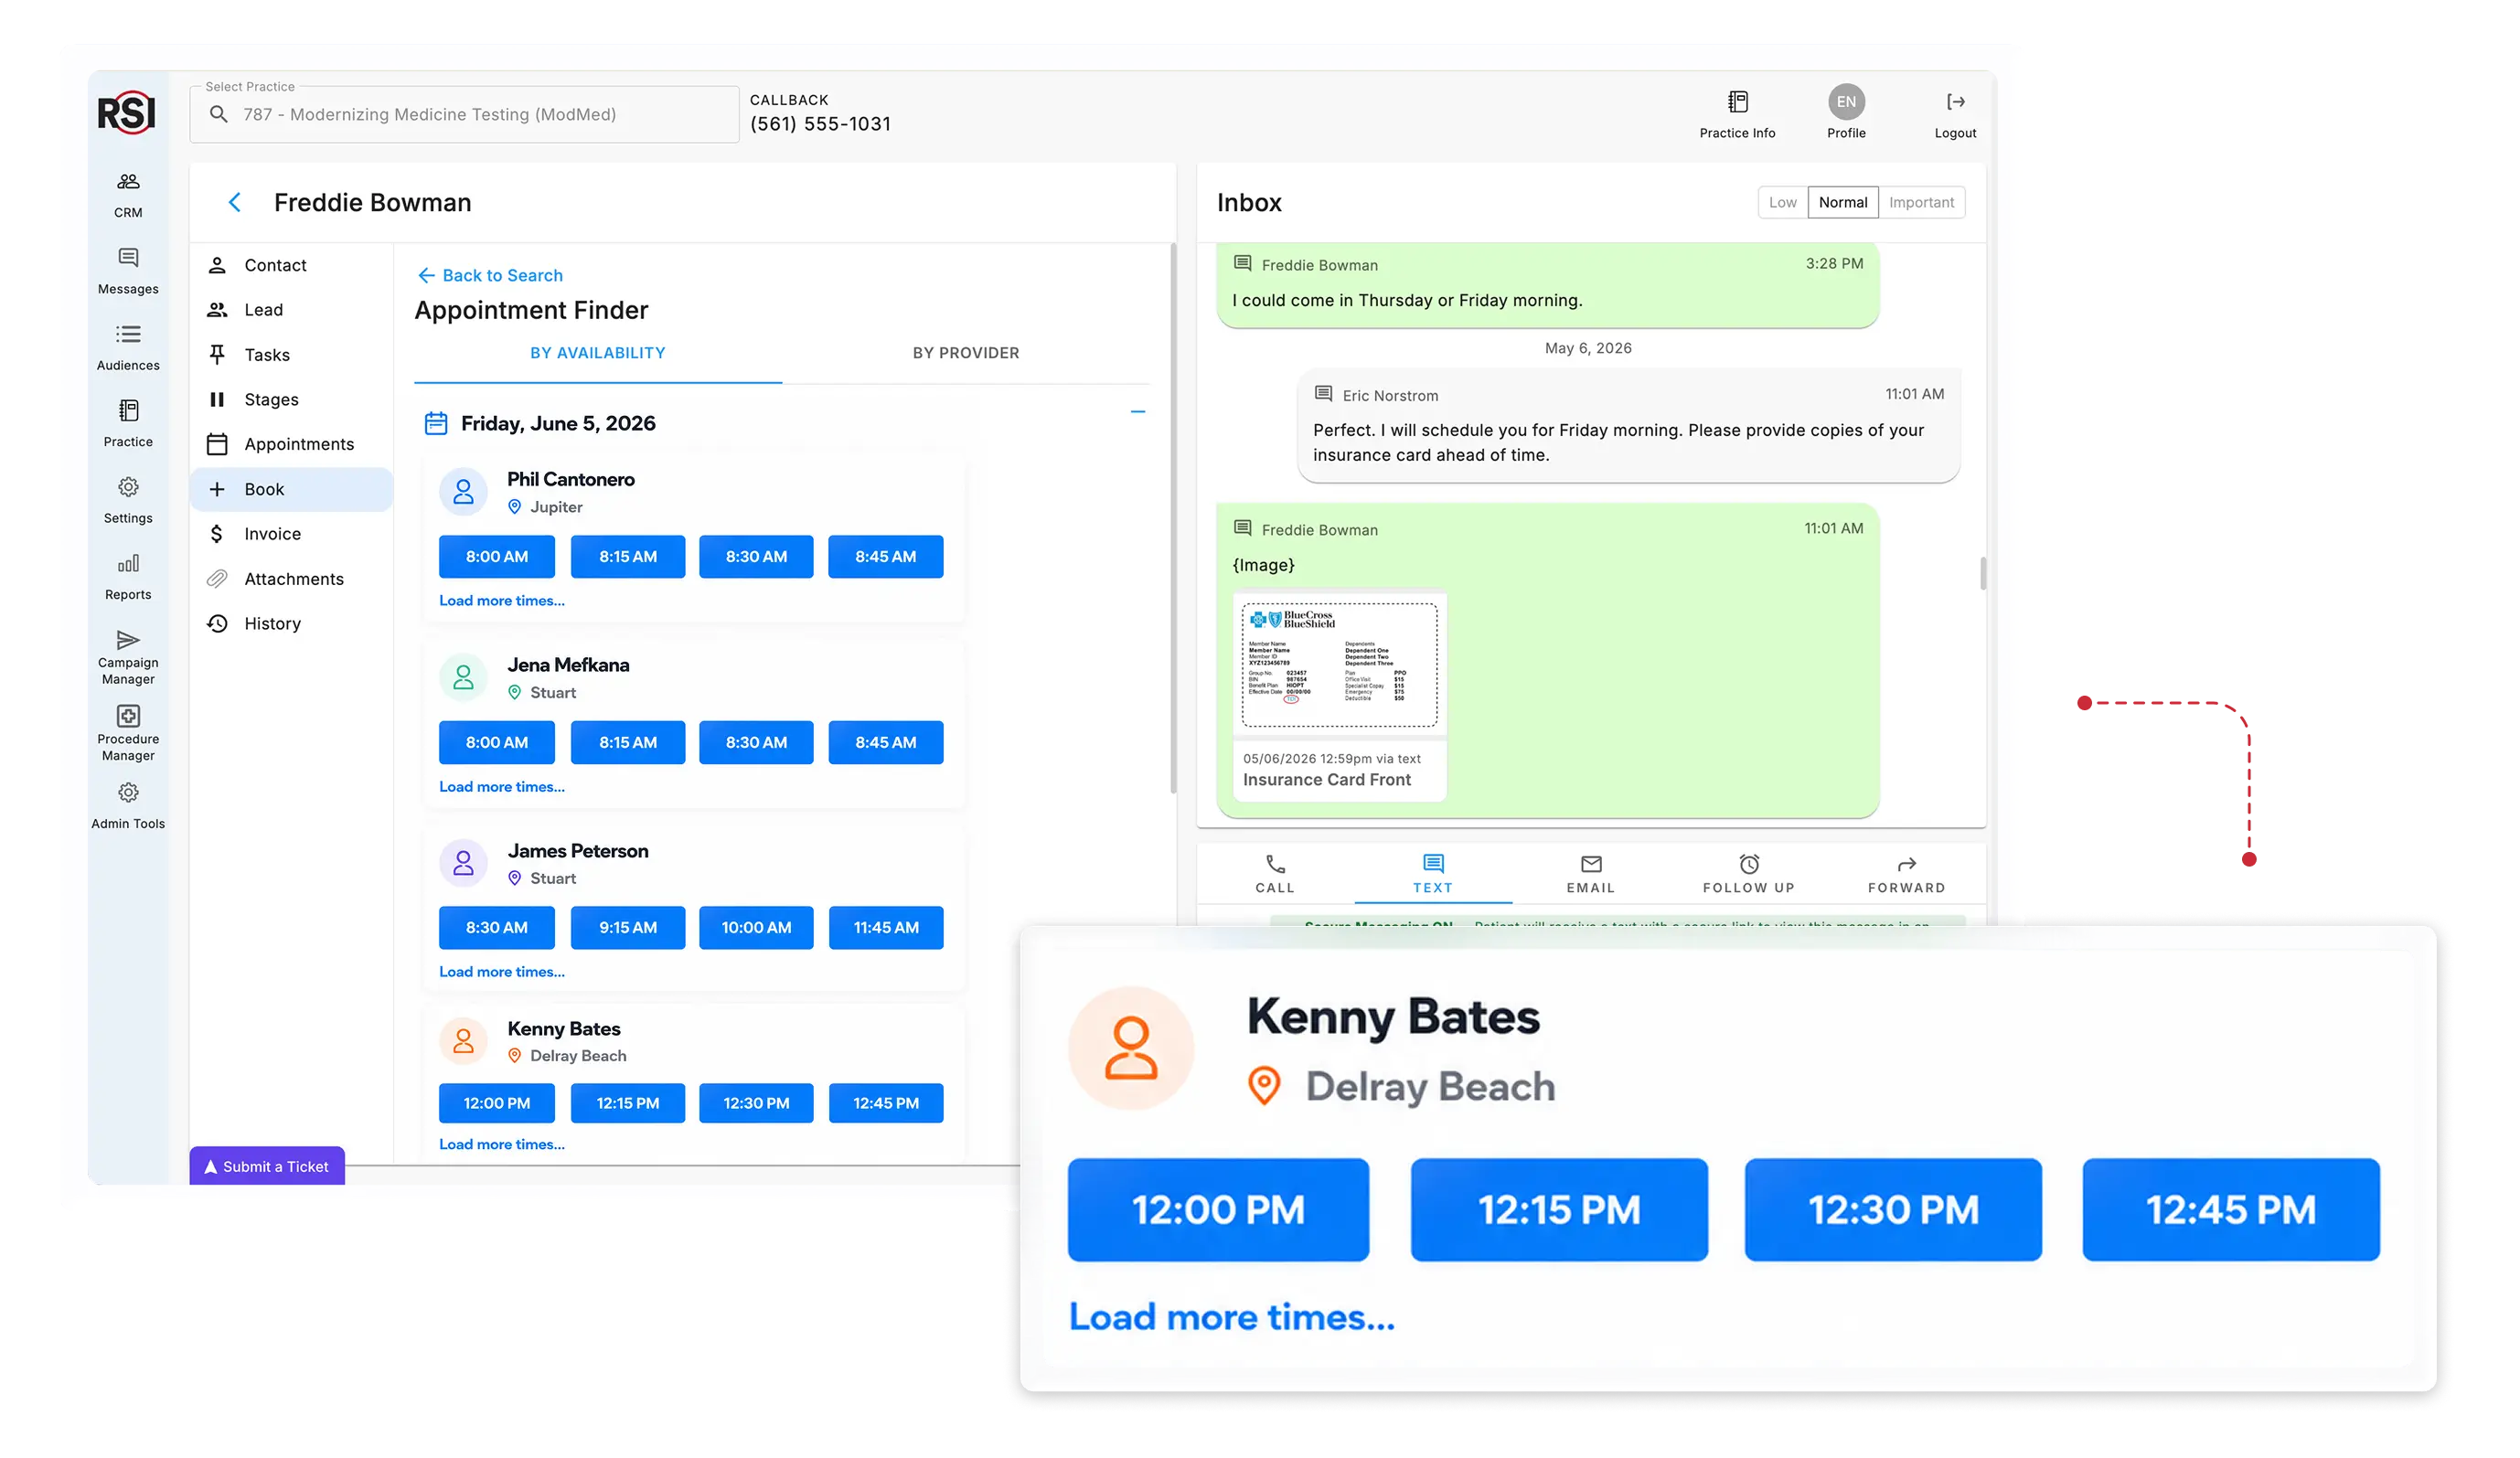
Task: Open the Select Practice combo box
Action: tap(464, 114)
